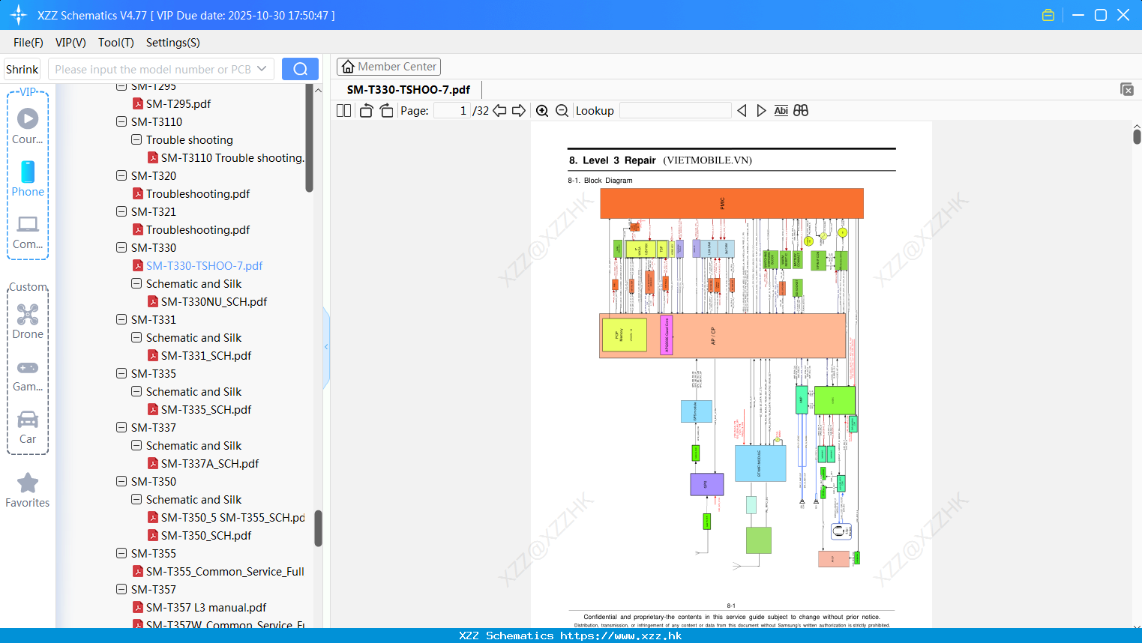1142x643 pixels.
Task: Go to the previous page
Action: click(x=499, y=110)
